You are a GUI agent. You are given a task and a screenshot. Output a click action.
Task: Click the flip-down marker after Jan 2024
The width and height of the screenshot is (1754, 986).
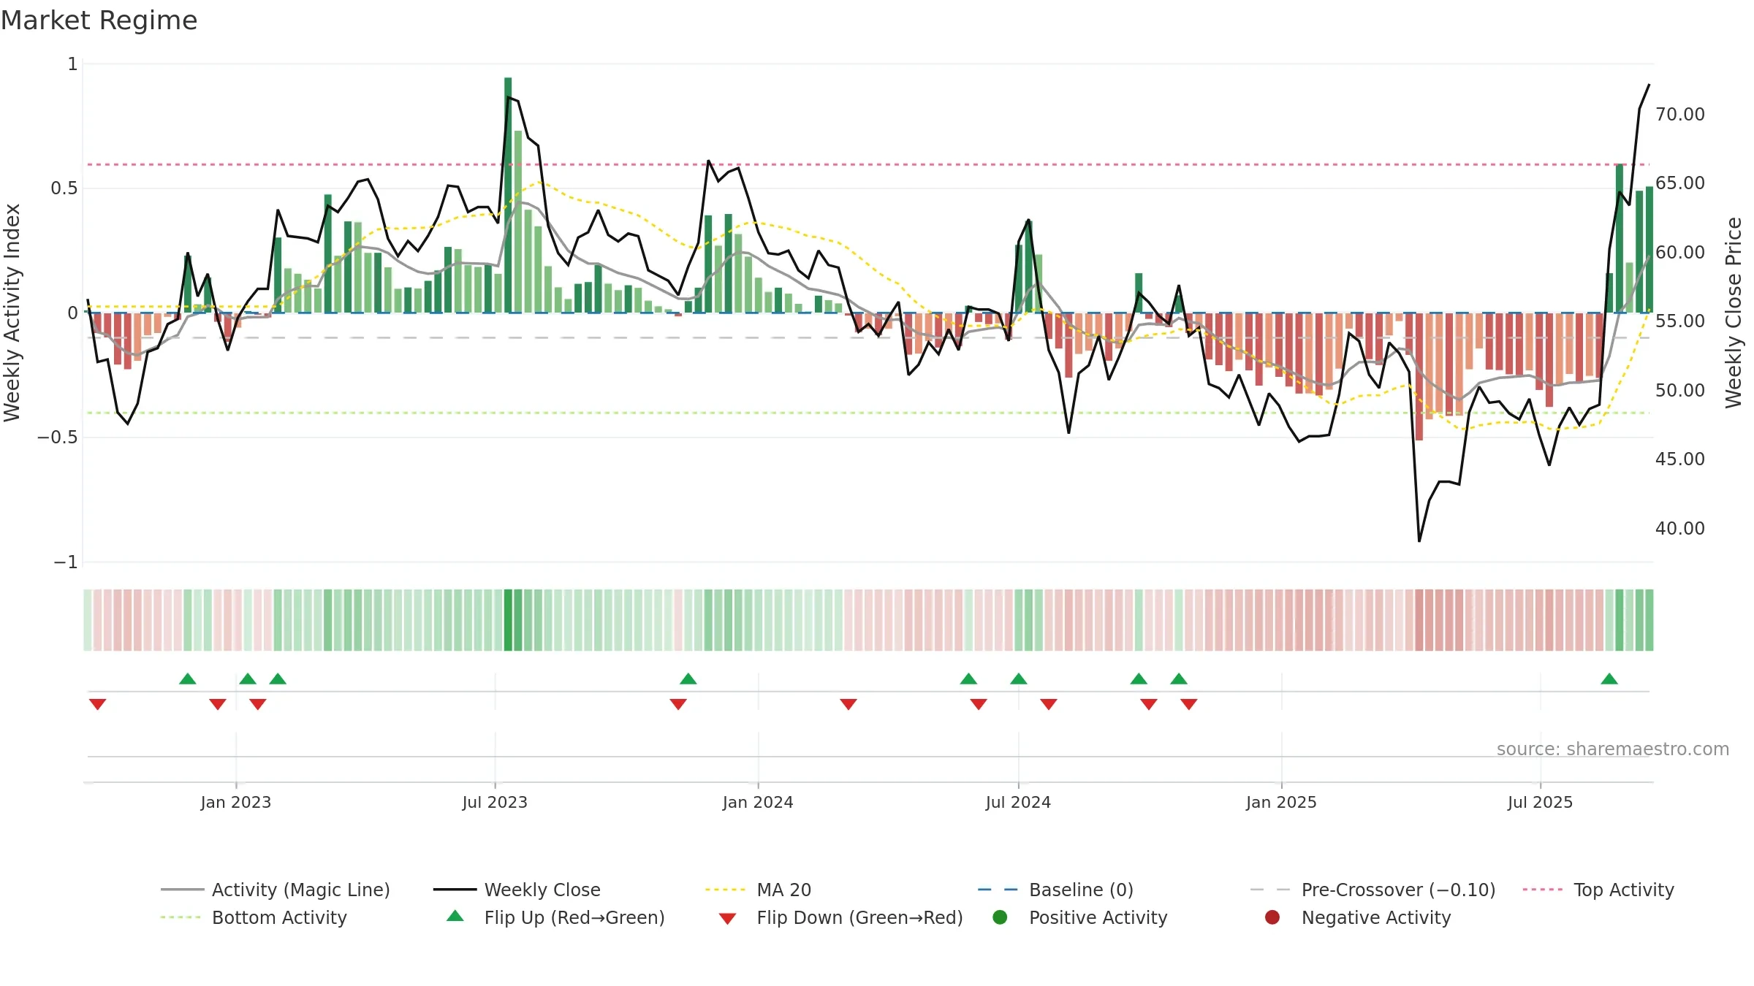tap(848, 704)
